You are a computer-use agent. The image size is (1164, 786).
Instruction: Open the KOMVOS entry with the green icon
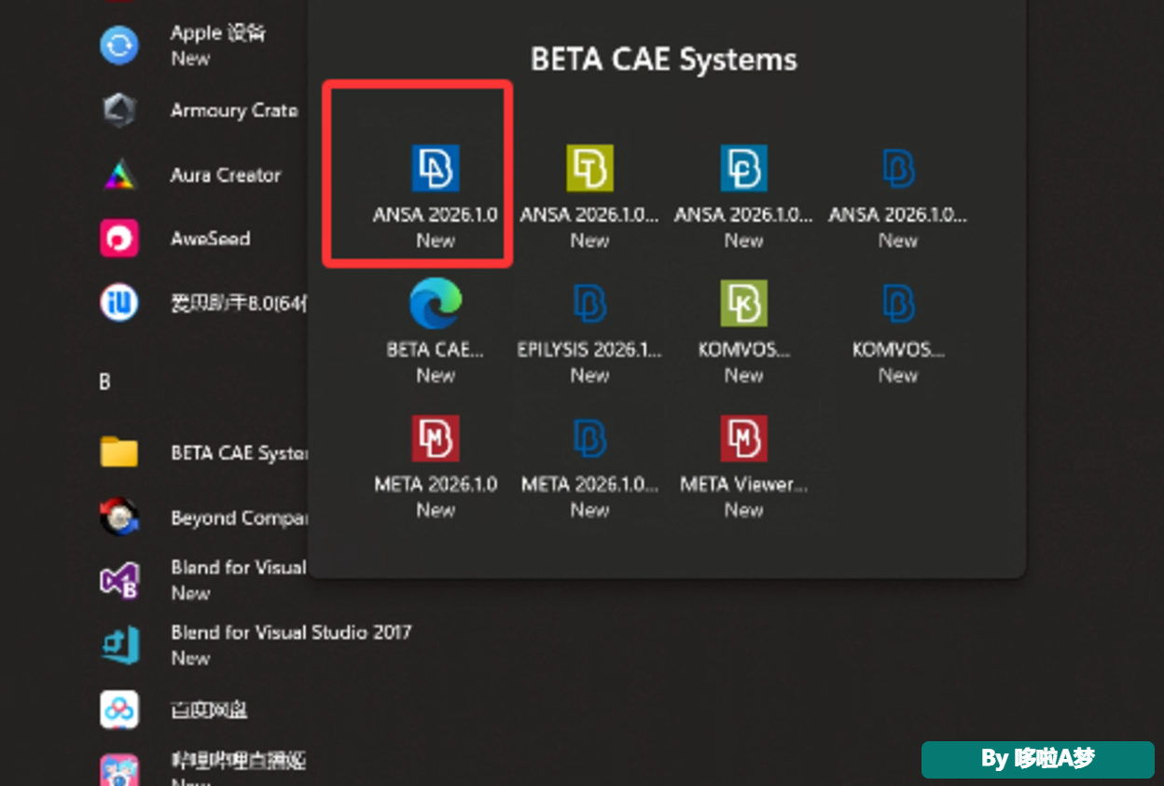[743, 331]
